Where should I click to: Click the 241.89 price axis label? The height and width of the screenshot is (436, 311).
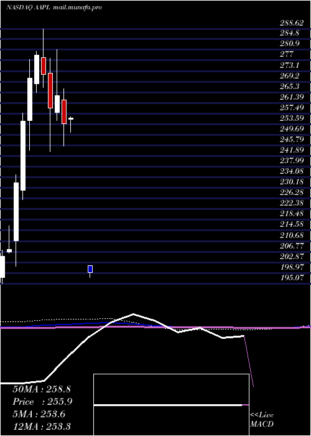(292, 150)
